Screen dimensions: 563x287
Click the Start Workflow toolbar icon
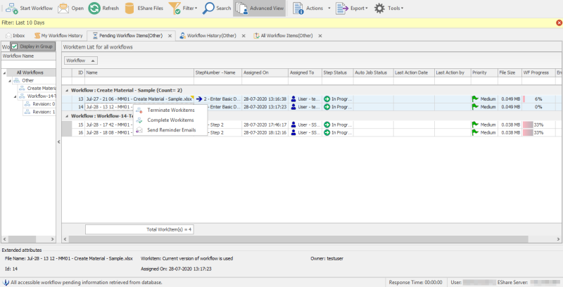[11, 8]
